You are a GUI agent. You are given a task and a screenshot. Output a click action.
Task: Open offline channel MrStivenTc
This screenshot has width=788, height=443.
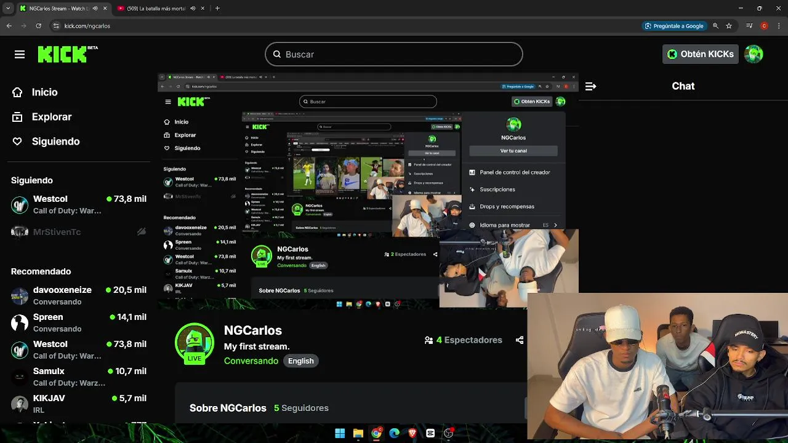(79, 231)
